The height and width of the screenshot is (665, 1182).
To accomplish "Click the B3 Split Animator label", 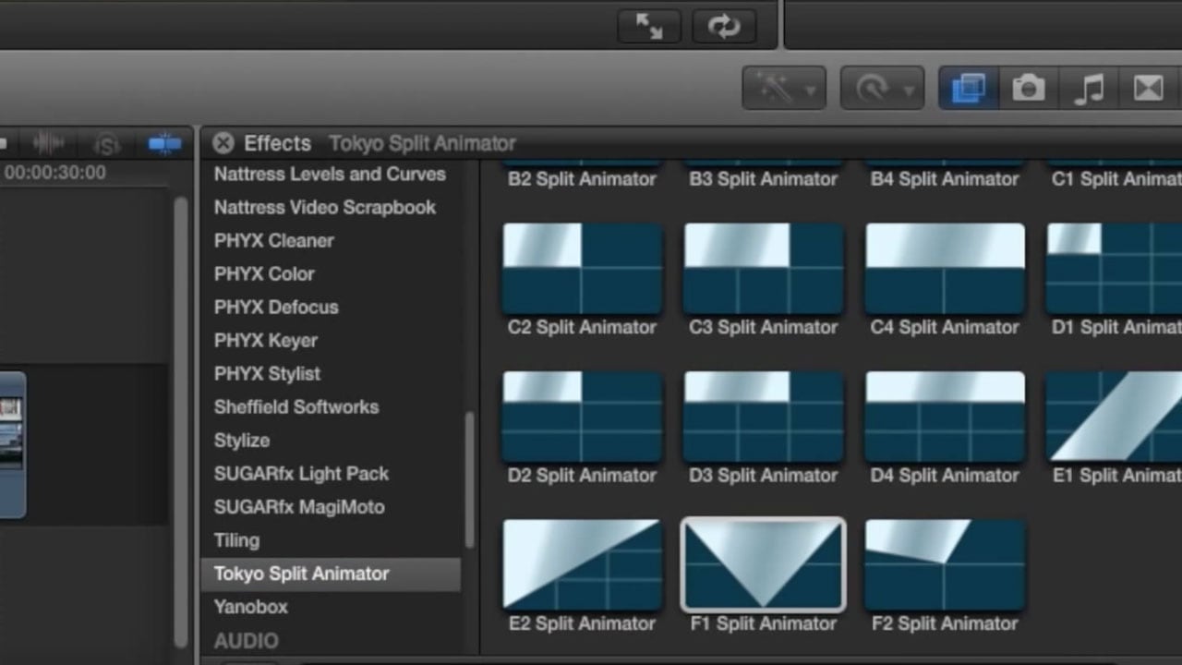I will click(x=763, y=179).
